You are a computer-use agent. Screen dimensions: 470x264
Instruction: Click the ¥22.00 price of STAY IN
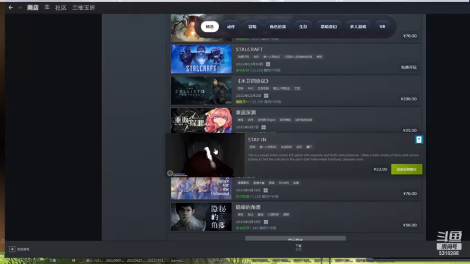[x=380, y=169]
